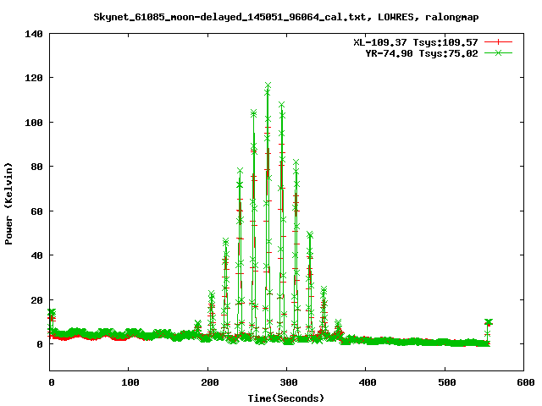Image resolution: width=542 pixels, height=406 pixels.
Task: Click the 140 tick label on y-axis
Action: point(34,34)
